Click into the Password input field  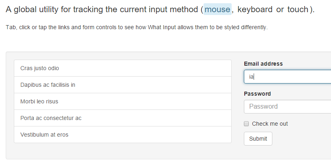(x=287, y=107)
